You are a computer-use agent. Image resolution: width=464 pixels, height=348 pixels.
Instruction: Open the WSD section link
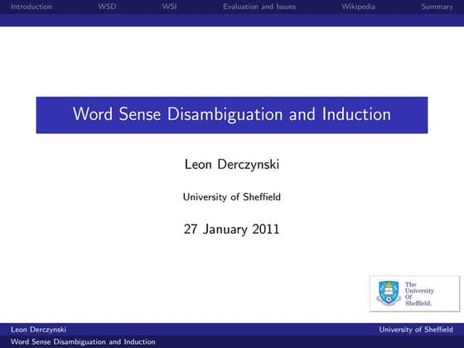[107, 7]
